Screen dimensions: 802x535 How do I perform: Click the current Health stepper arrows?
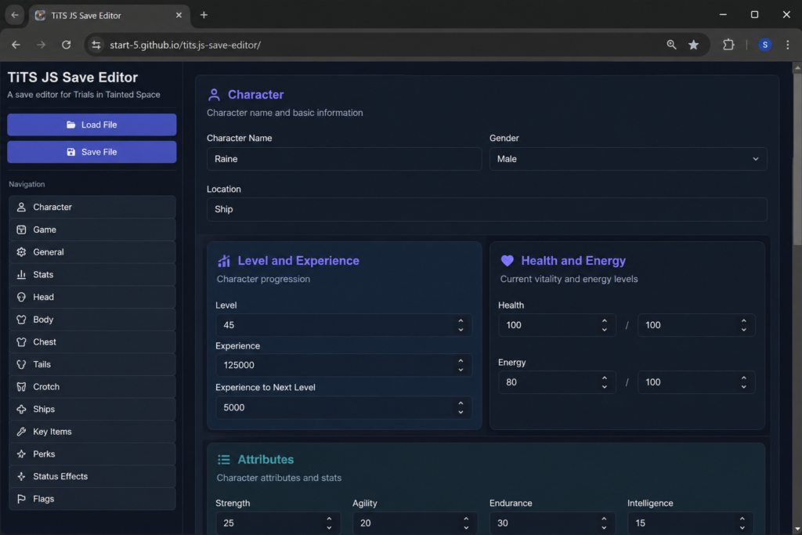(604, 325)
